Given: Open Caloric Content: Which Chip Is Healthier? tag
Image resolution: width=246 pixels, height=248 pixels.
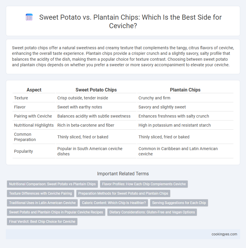Looking at the screenshot, I should [114, 203].
